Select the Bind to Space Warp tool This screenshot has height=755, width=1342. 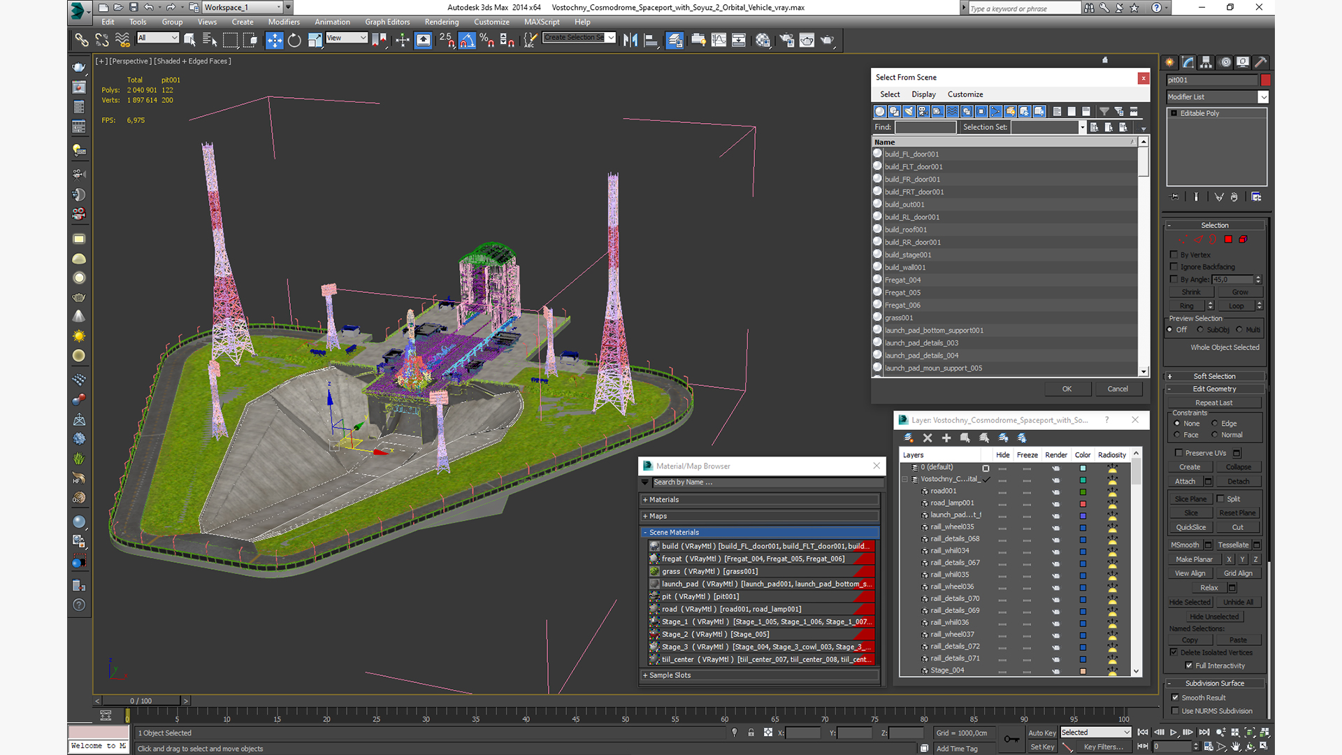tap(122, 40)
